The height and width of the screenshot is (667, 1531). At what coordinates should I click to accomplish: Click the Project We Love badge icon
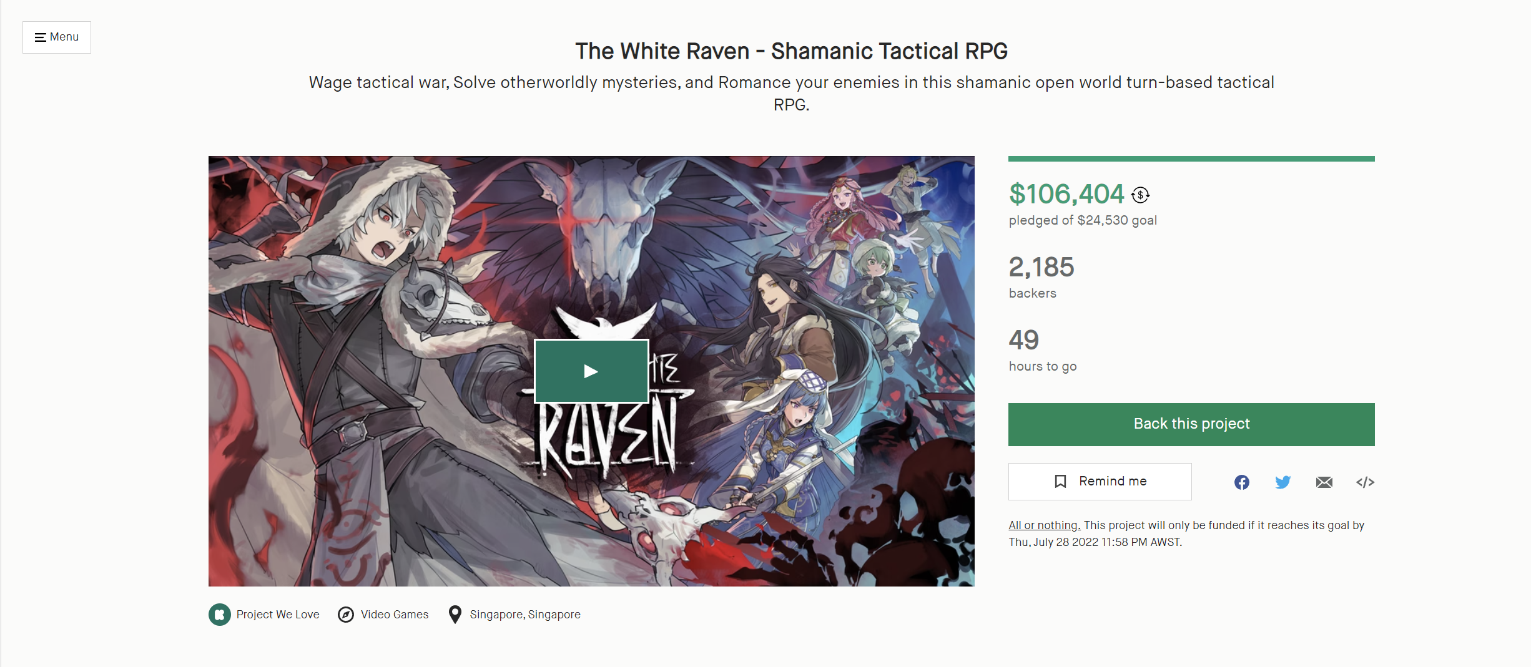(220, 615)
